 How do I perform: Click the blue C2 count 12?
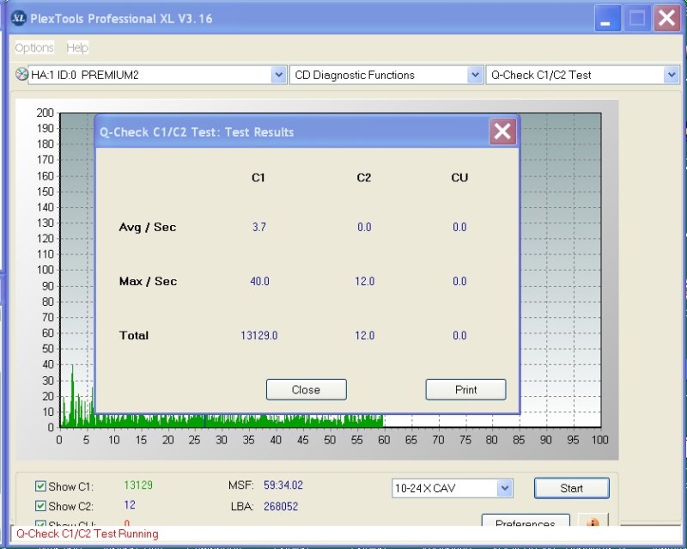130,504
